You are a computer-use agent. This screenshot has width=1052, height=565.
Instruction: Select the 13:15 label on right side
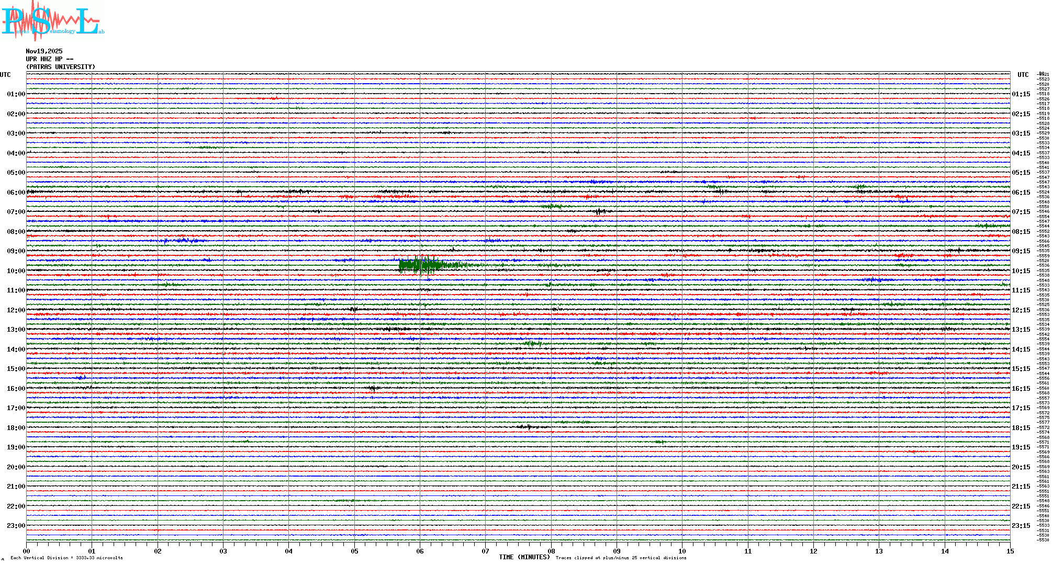point(1021,330)
